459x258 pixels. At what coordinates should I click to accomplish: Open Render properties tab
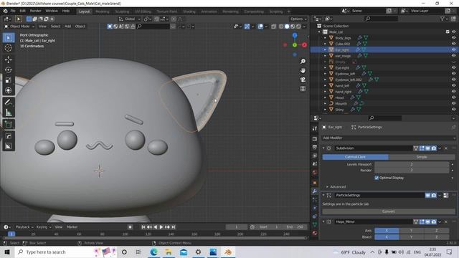click(x=315, y=139)
